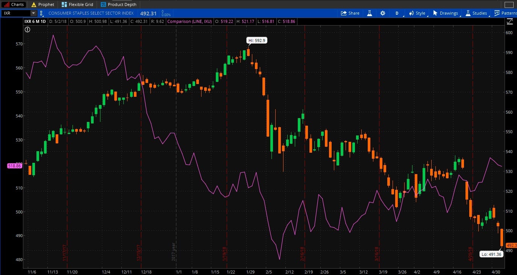
Task: Click the 2/5 date on time axis
Action: [268, 272]
